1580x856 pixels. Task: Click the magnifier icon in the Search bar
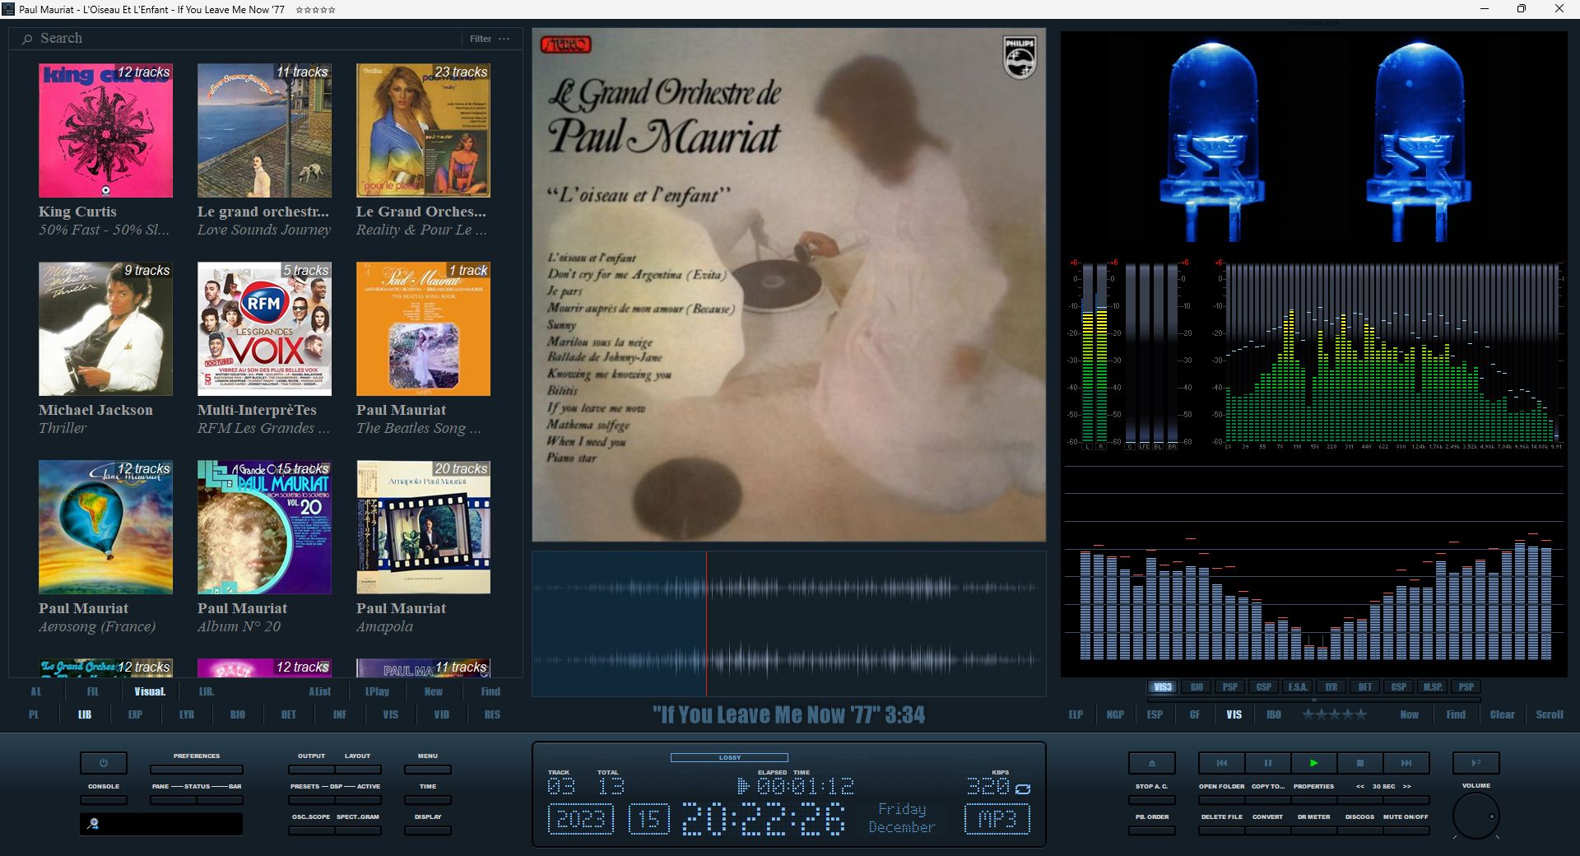(x=27, y=39)
